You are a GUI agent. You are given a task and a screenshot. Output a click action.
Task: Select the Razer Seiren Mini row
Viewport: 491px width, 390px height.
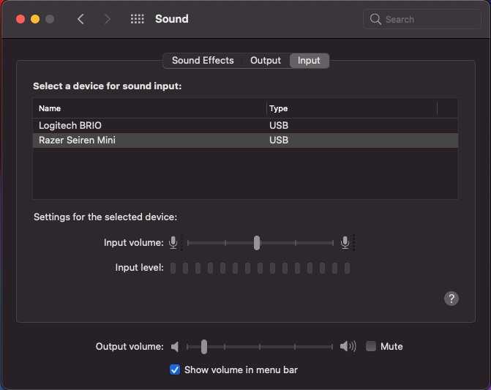click(245, 140)
